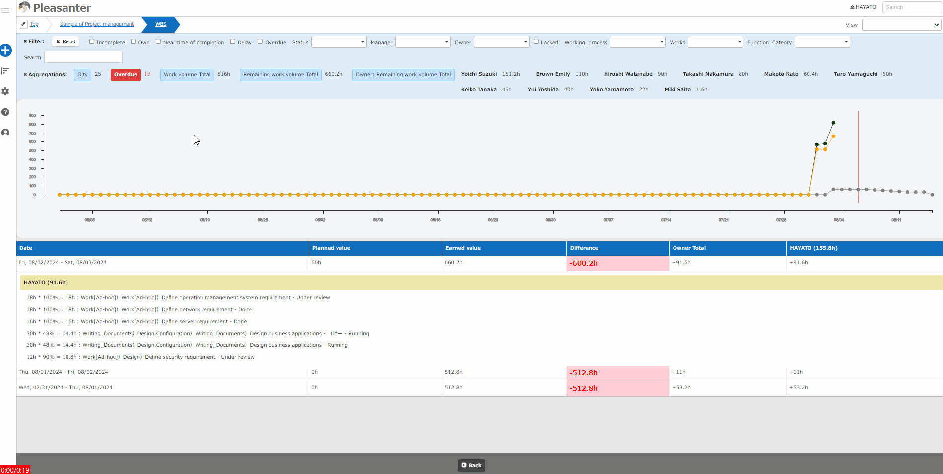Open the user account sidebar icon
This screenshot has width=943, height=474.
click(5, 133)
